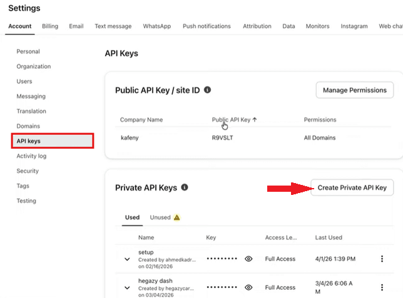Click info icon beside Public API Key heading
The height and width of the screenshot is (298, 403).
208,90
